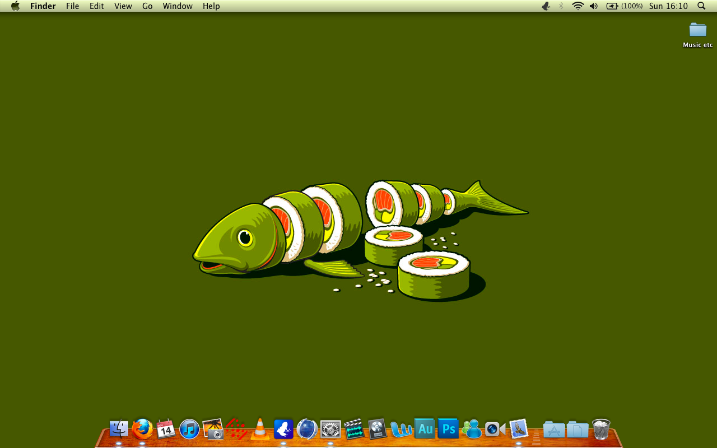The width and height of the screenshot is (717, 448).
Task: Open the Go menu
Action: click(147, 6)
